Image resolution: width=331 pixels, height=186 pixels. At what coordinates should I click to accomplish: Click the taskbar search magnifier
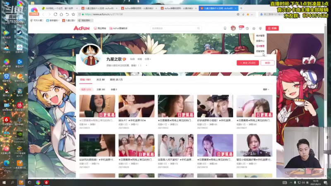pos(12,183)
